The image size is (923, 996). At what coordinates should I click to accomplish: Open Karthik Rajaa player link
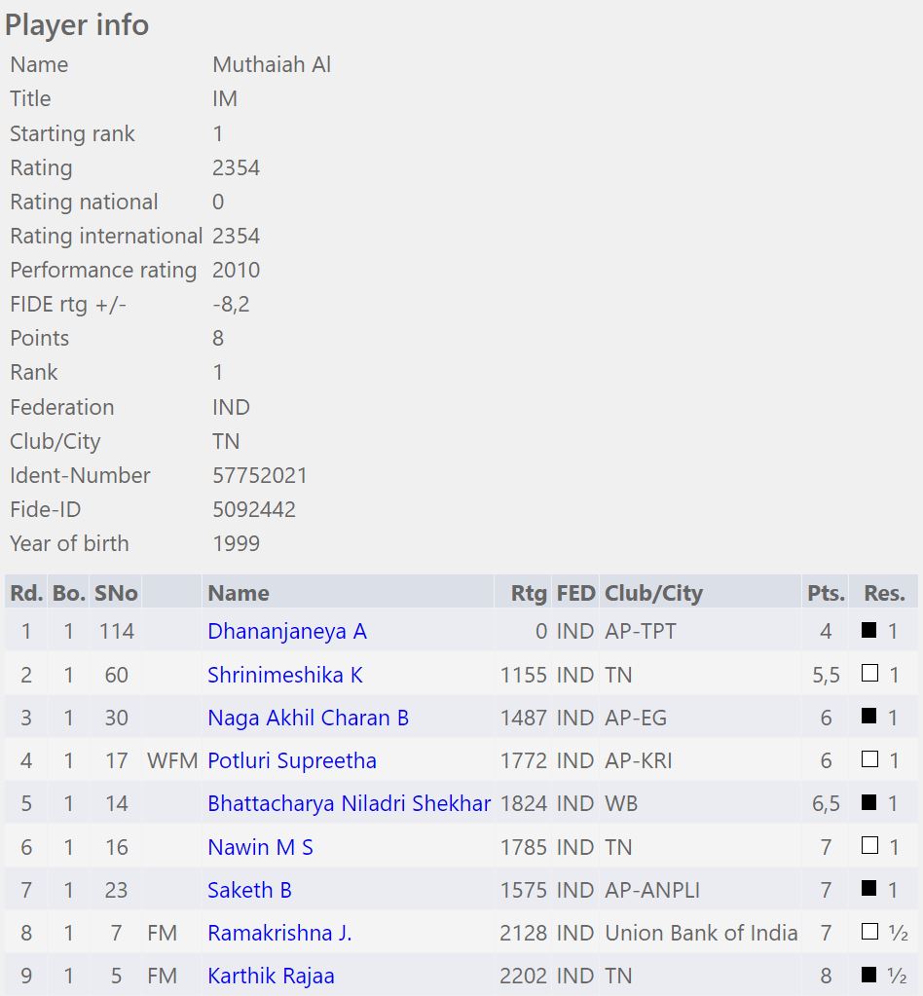click(272, 977)
